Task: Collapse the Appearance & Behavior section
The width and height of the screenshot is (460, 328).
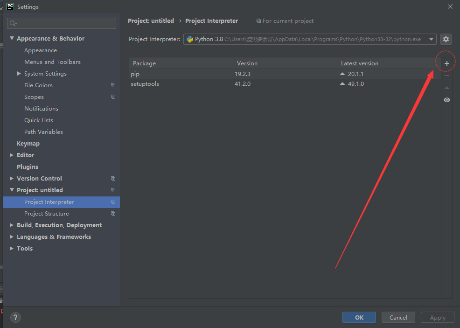Action: (12, 39)
